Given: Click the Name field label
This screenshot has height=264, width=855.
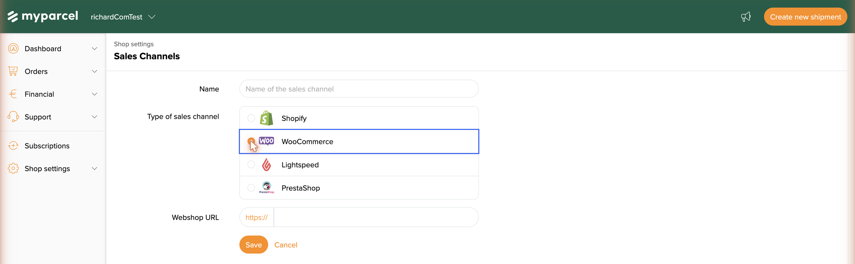Looking at the screenshot, I should (x=209, y=89).
